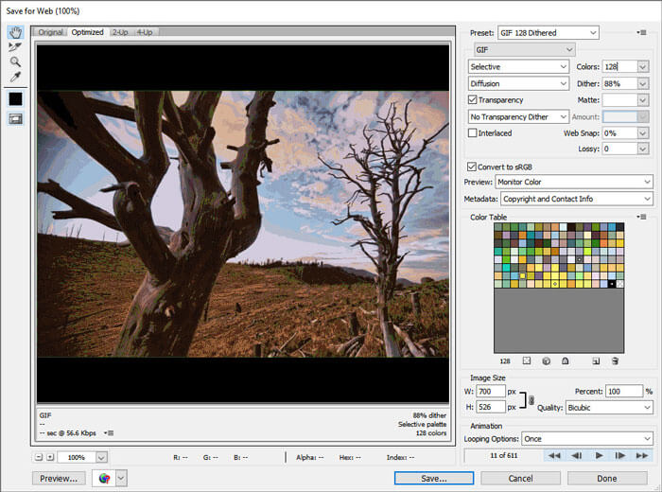Select the last color table swatch

click(x=619, y=284)
